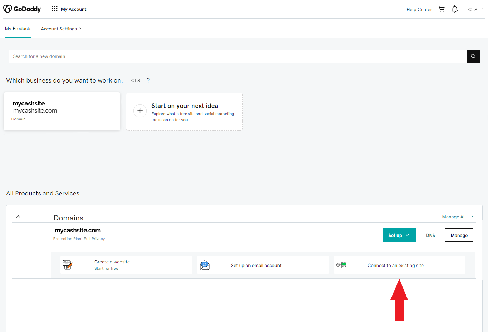The width and height of the screenshot is (488, 332).
Task: Click the plus icon for next idea
Action: (x=140, y=111)
